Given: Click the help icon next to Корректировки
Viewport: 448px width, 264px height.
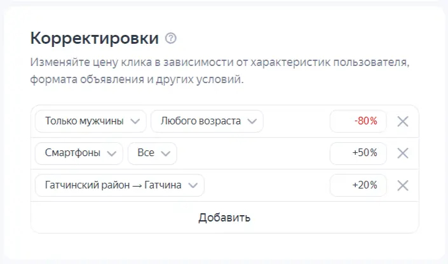Looking at the screenshot, I should [170, 39].
